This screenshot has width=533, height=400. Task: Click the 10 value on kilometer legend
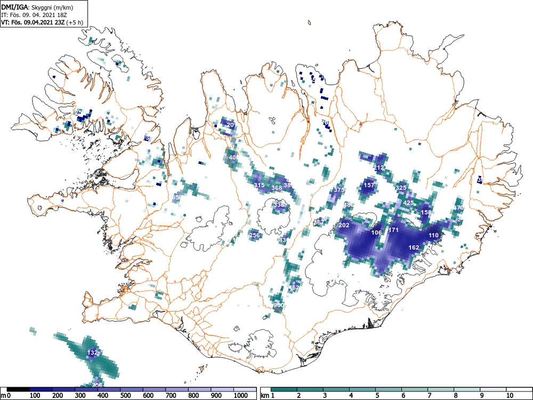click(x=509, y=396)
